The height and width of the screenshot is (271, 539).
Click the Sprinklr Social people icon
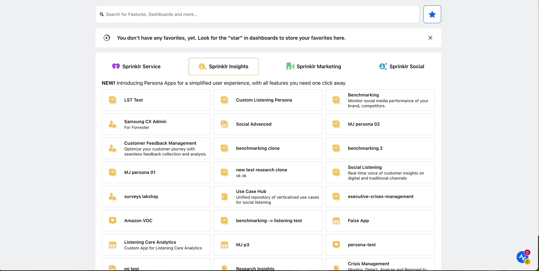[x=383, y=66]
